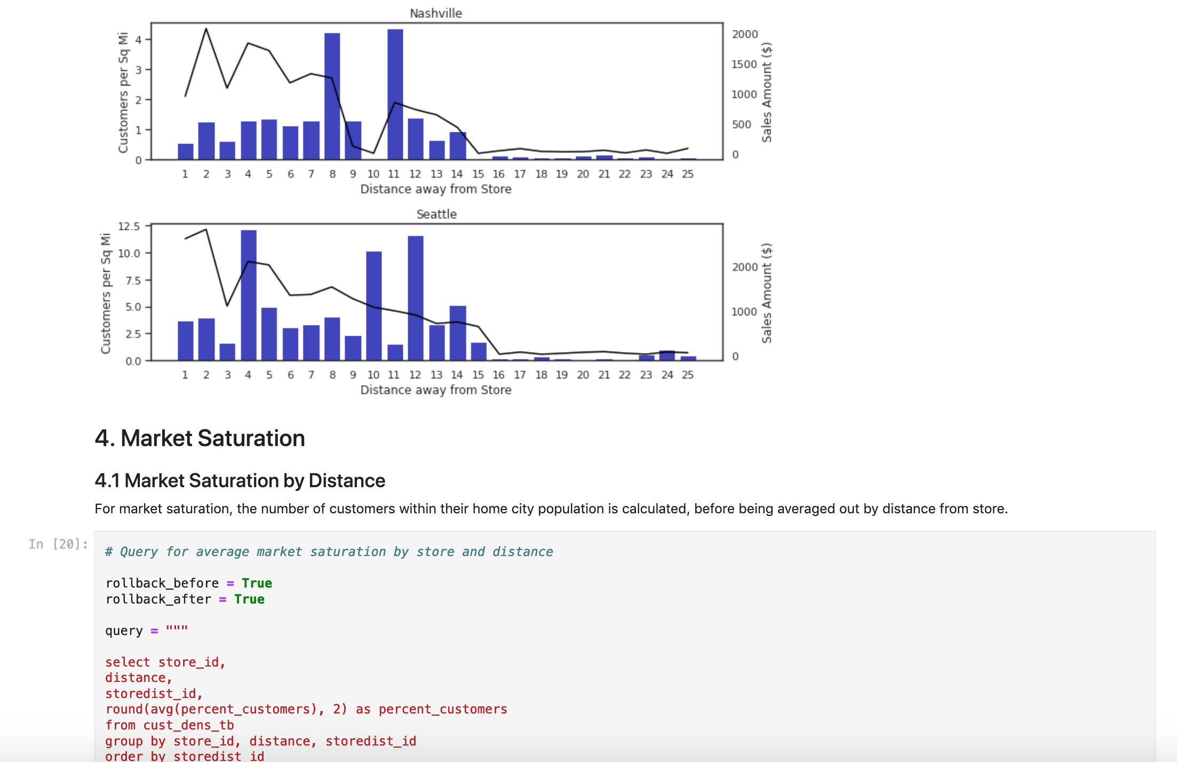Click the round(avg(percent_customers)) code line
Viewport: 1177px width, 762px height.
(x=306, y=709)
